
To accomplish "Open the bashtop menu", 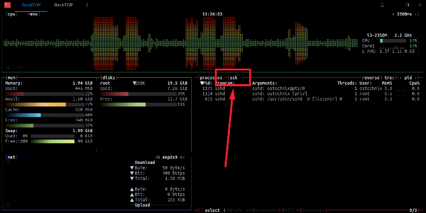I will [34, 14].
